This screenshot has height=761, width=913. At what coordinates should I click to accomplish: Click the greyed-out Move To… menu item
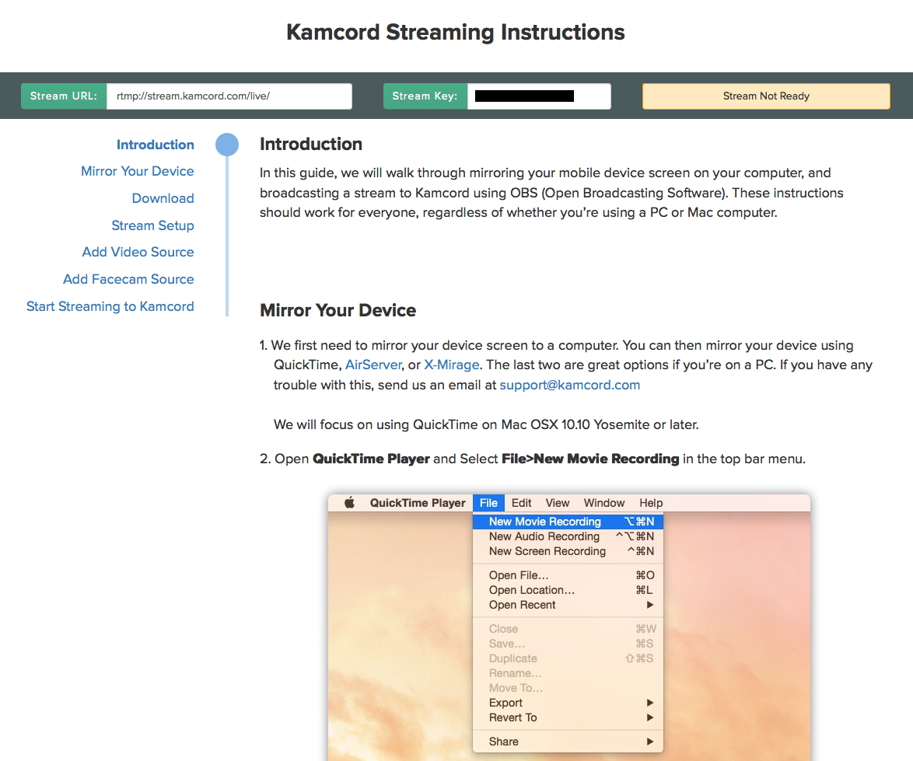(568, 688)
